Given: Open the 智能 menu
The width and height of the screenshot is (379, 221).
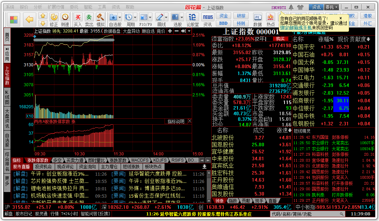Looking at the screenshot, I should (88, 7).
